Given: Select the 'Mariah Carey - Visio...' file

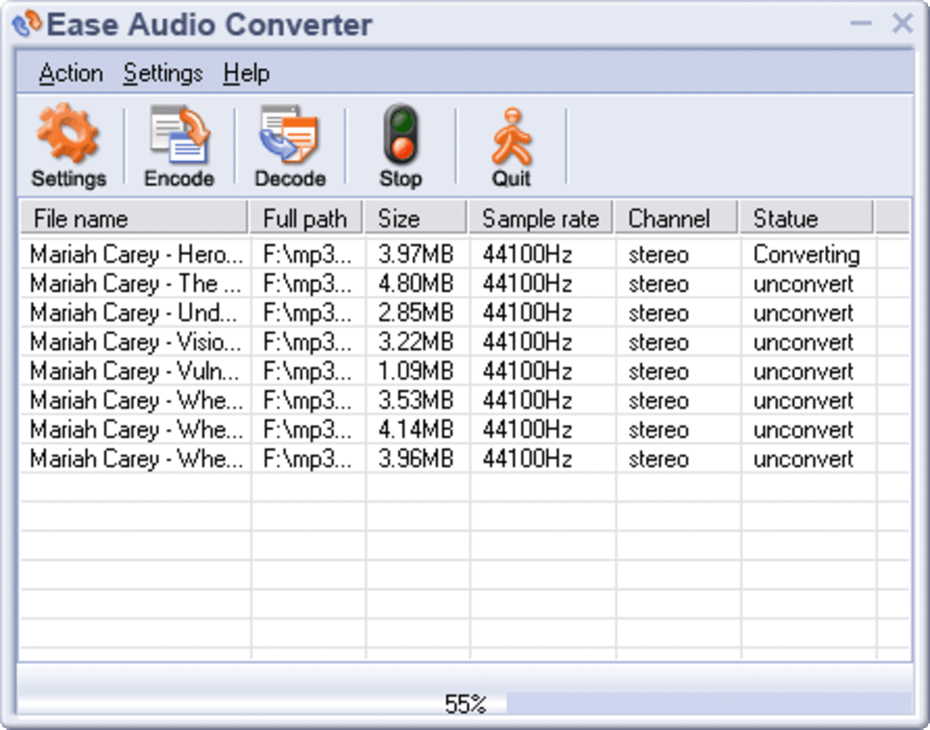Looking at the screenshot, I should 136,343.
